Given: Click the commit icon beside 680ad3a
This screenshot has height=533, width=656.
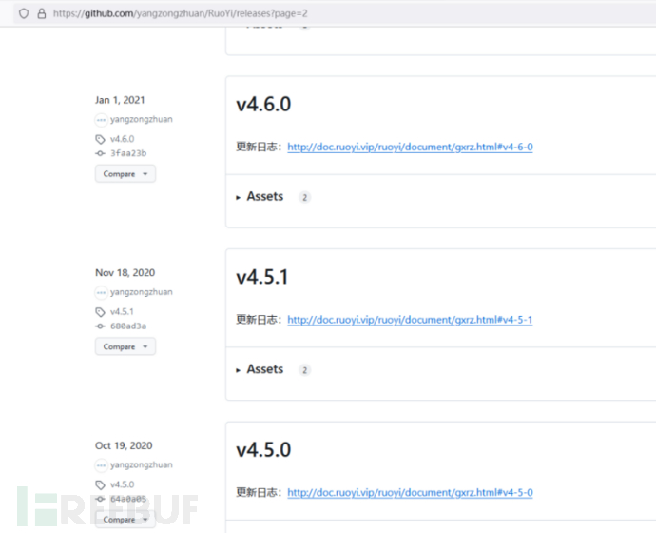Looking at the screenshot, I should click(x=101, y=326).
